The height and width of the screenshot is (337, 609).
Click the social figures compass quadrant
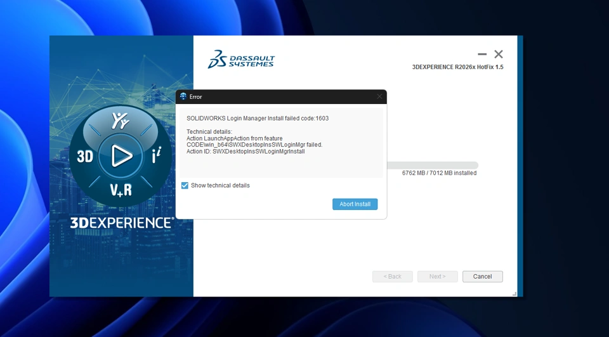121,121
